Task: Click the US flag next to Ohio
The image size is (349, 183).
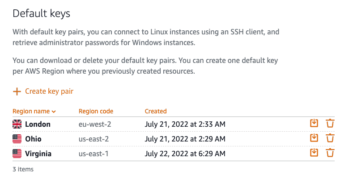Action: (17, 139)
